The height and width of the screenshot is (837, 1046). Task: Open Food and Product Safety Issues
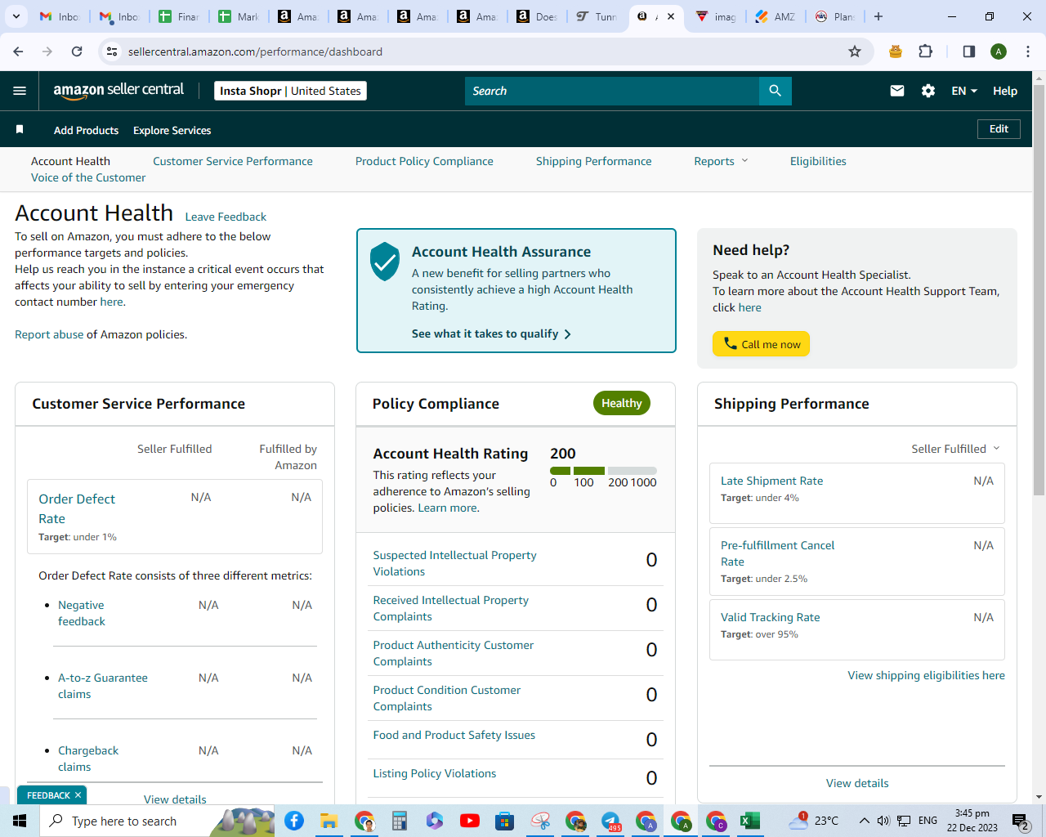point(454,735)
